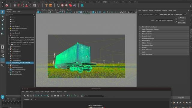
Task: Click the tag icon in Hypershade toolbar
Action: [x=75, y=96]
